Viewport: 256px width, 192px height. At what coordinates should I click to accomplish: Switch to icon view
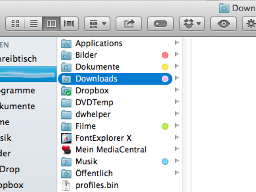pos(15,24)
